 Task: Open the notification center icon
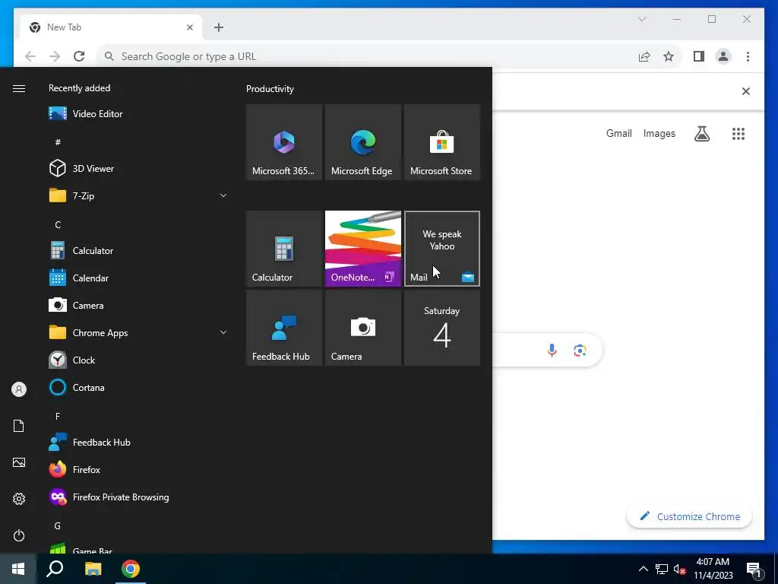[x=754, y=570]
